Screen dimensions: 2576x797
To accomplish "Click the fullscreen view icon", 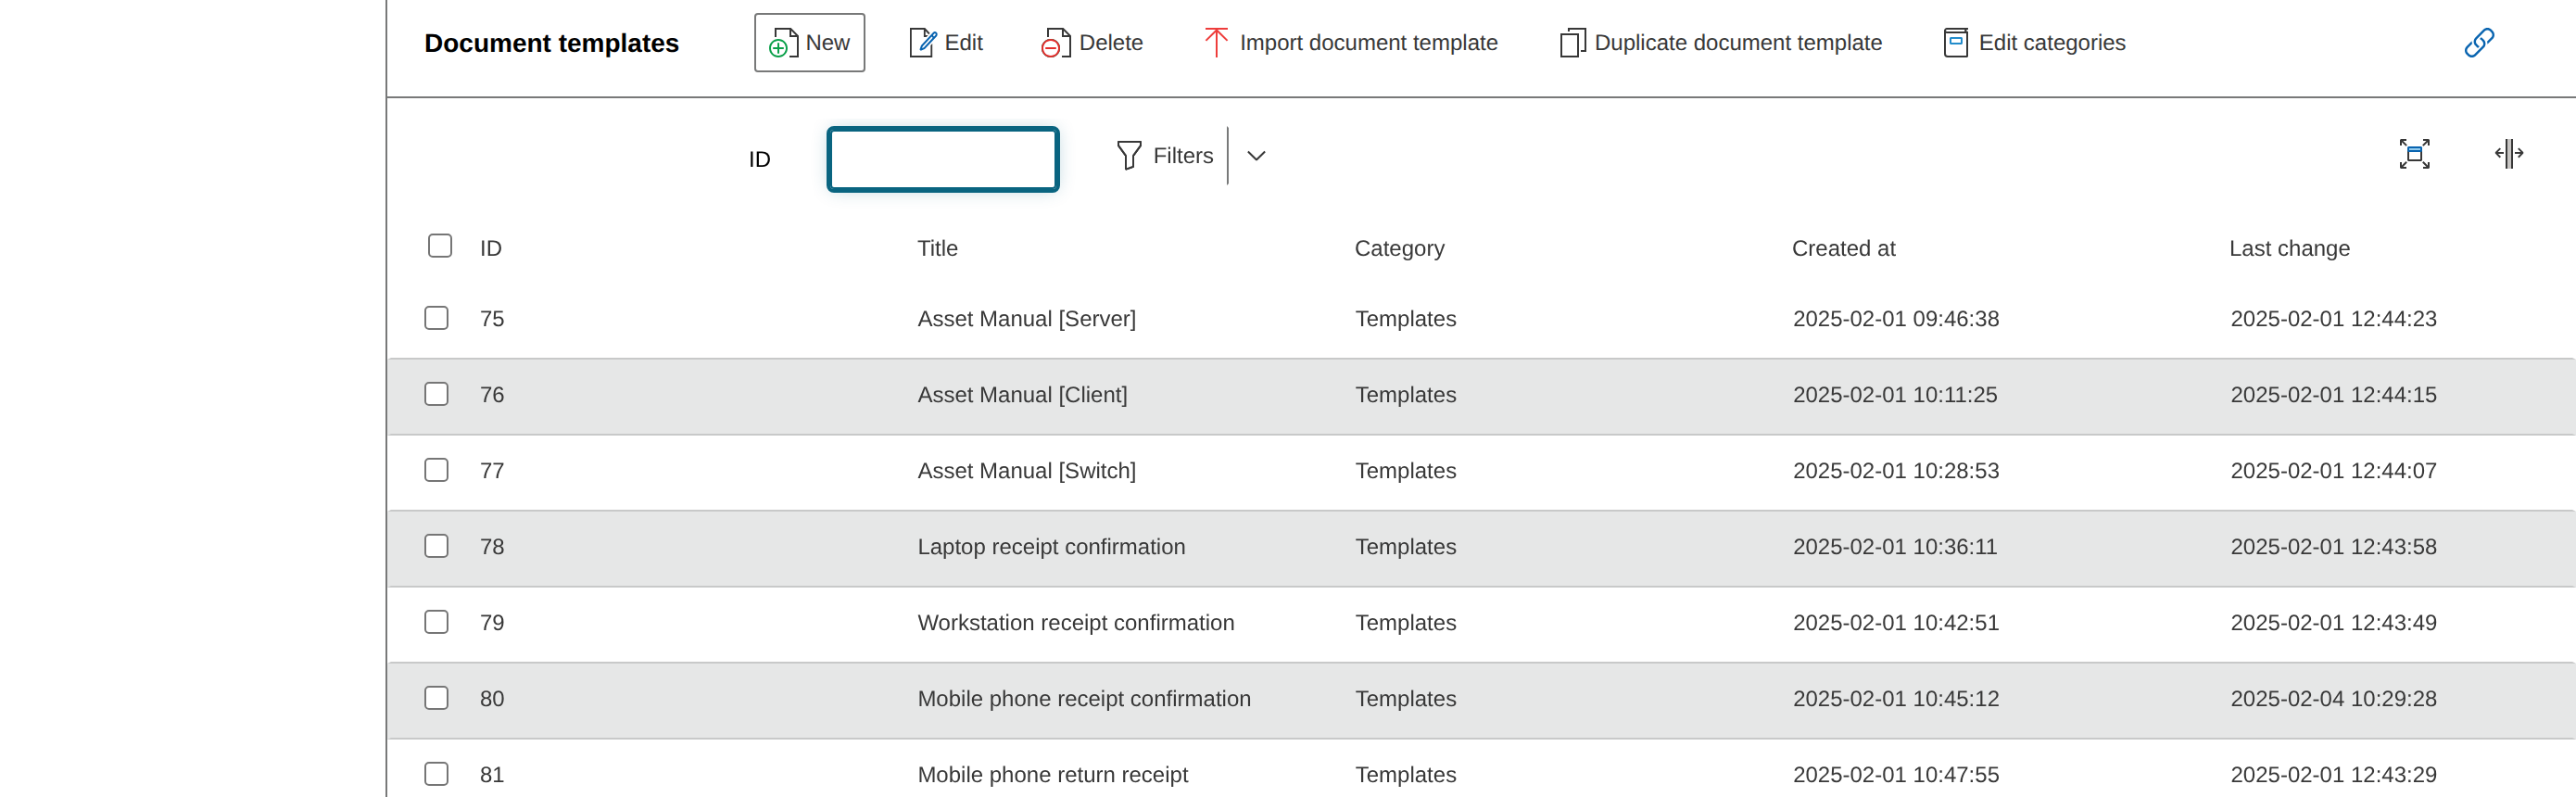I will pos(2414,154).
